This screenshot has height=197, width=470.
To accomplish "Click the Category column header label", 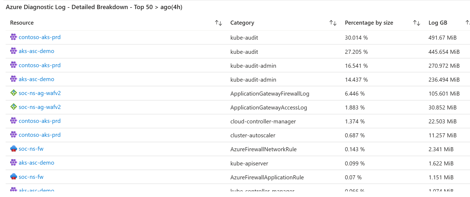I will coord(242,23).
